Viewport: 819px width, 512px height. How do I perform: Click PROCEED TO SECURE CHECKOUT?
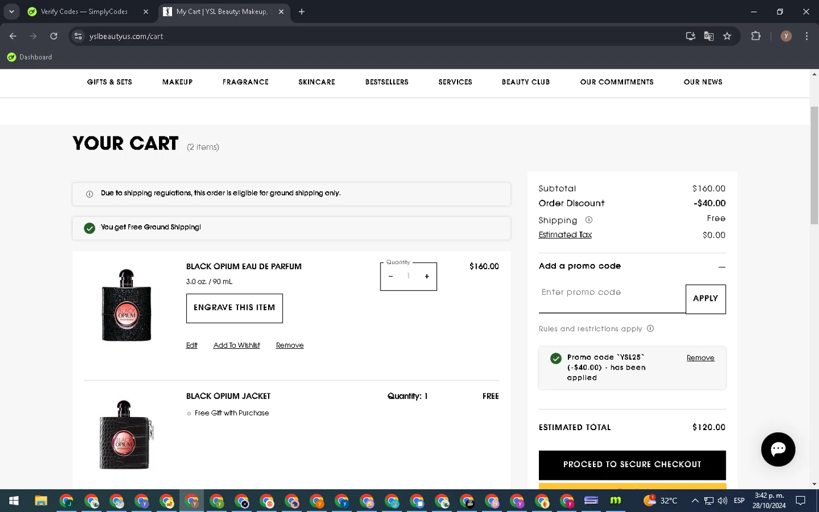632,465
